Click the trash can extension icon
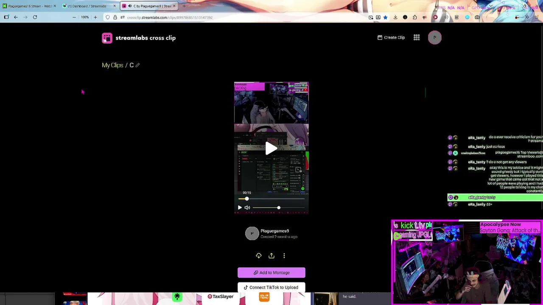The image size is (543, 305). [456, 17]
